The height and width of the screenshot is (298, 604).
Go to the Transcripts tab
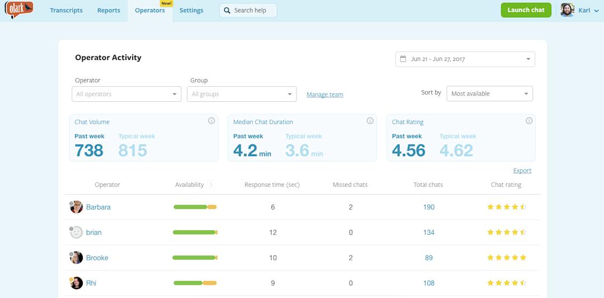[66, 11]
